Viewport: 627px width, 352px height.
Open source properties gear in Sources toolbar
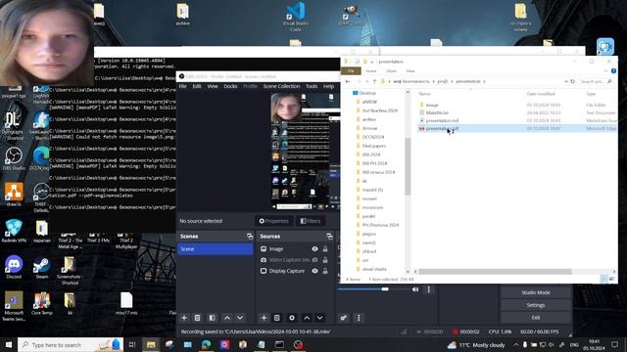pos(292,318)
